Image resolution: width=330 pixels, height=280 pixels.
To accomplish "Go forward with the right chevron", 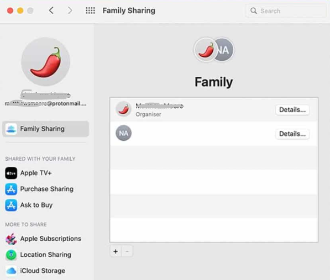I will pyautogui.click(x=70, y=10).
